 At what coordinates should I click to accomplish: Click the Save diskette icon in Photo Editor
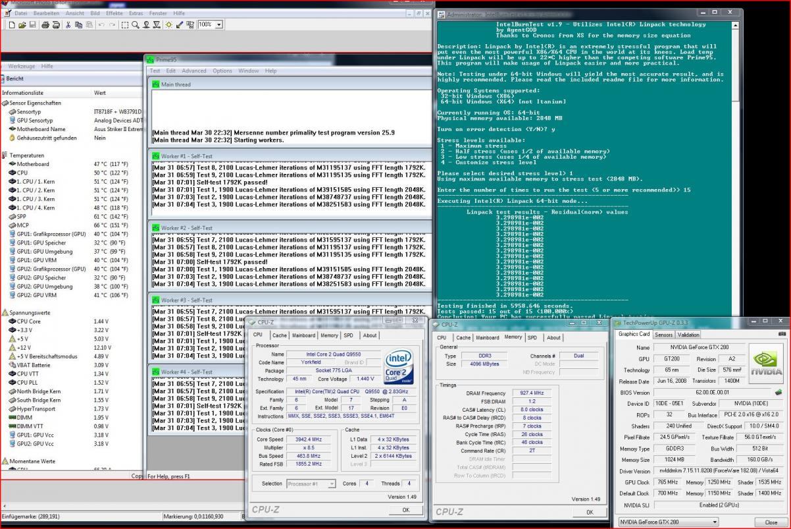(x=33, y=25)
